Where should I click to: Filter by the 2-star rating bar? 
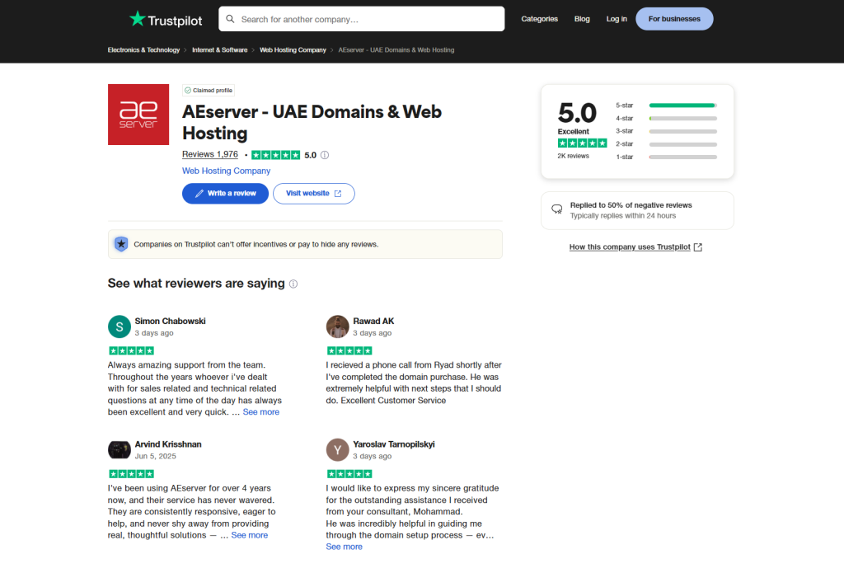[x=666, y=144]
